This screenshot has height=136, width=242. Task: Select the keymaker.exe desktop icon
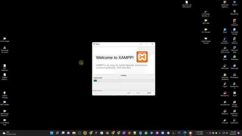click(225, 103)
